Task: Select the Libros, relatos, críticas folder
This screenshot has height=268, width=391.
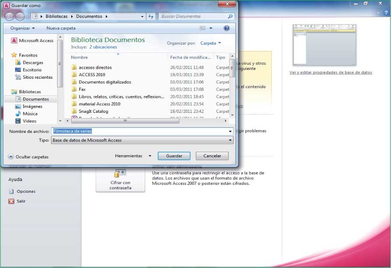Action: pyautogui.click(x=118, y=97)
